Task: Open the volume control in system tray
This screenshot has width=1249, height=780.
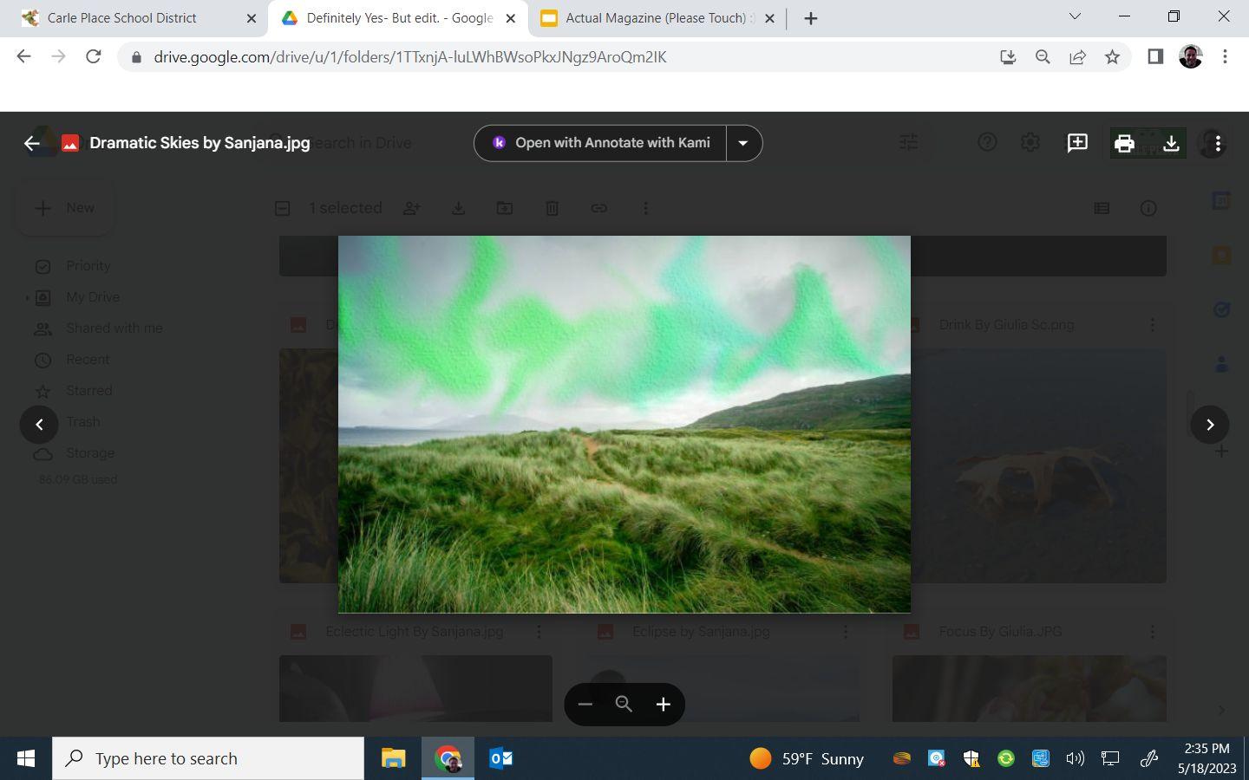Action: (x=1076, y=758)
